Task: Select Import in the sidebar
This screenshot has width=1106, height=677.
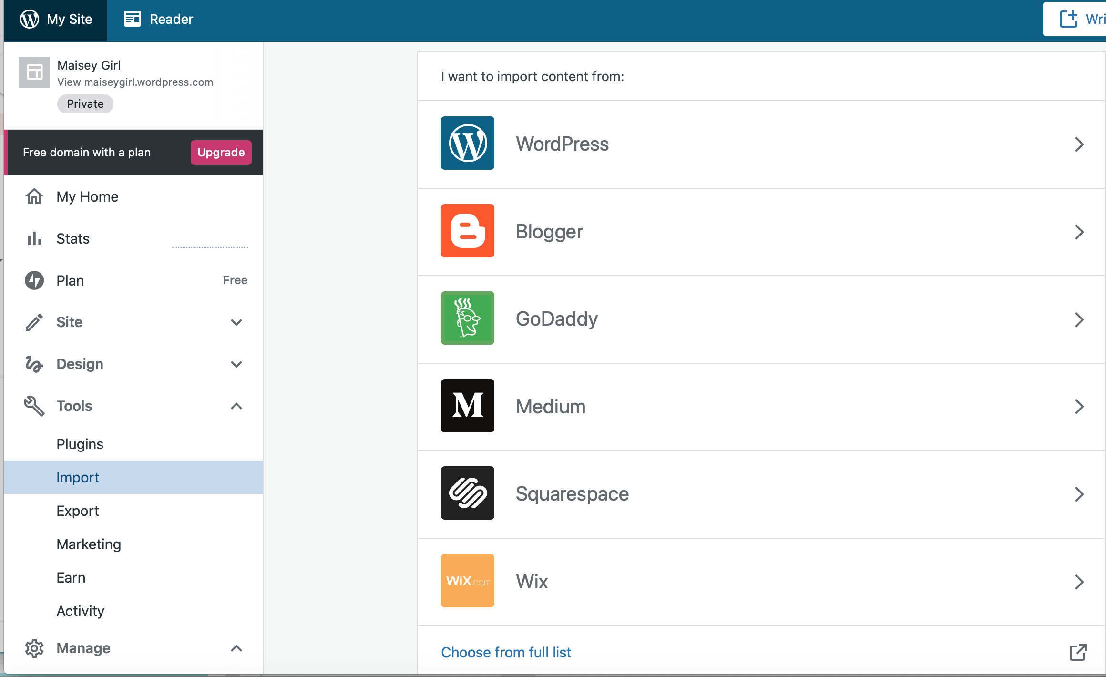Action: click(x=133, y=477)
